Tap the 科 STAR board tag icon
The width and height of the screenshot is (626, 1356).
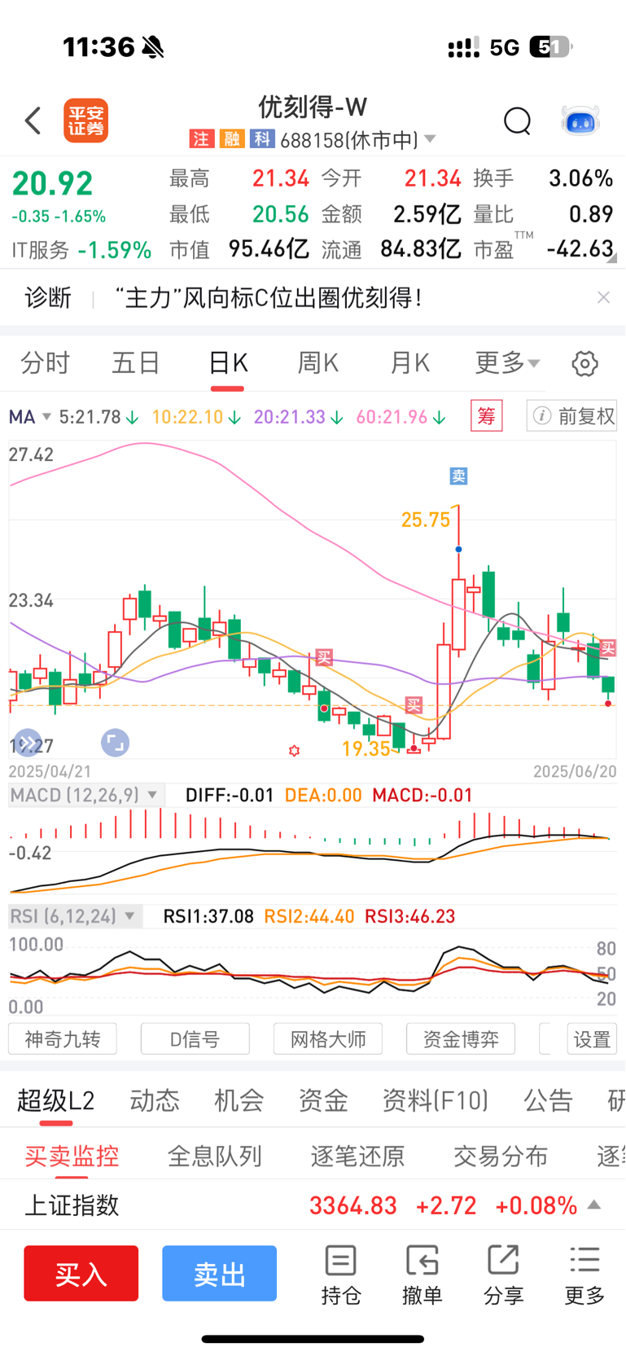tap(261, 139)
